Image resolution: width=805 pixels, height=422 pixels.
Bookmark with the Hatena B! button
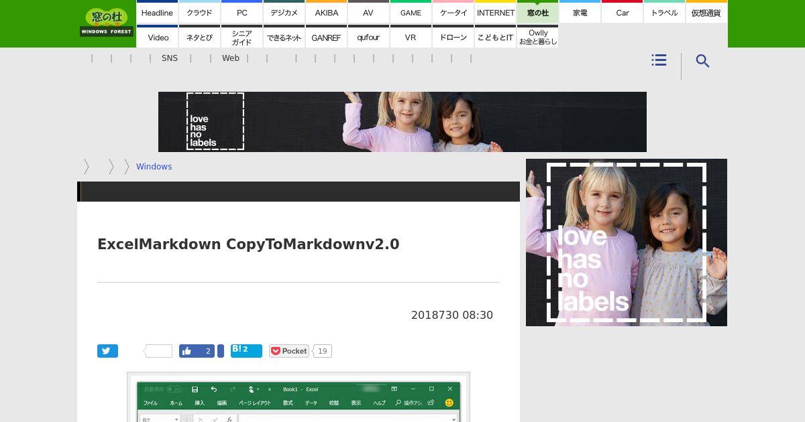pos(246,350)
